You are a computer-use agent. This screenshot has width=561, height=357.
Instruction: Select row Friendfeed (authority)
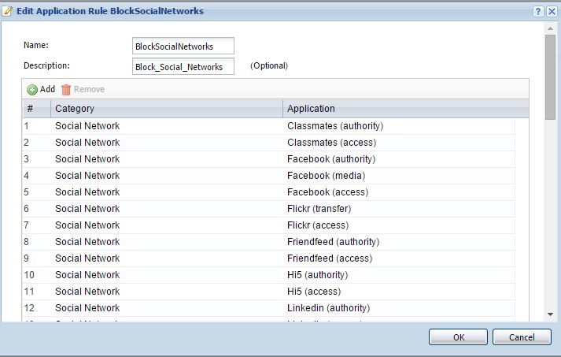(268, 242)
